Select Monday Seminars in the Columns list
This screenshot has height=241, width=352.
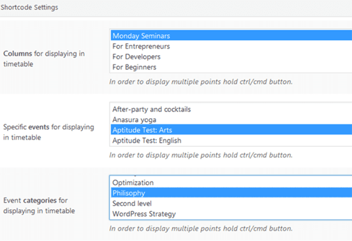click(141, 36)
